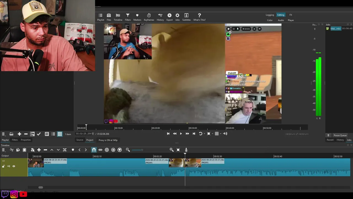Open the playlist hamburger menu
This screenshot has height=199, width=353.
3,134
